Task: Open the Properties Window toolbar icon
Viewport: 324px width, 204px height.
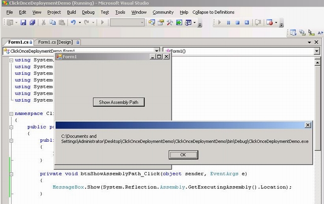Action: (161, 22)
